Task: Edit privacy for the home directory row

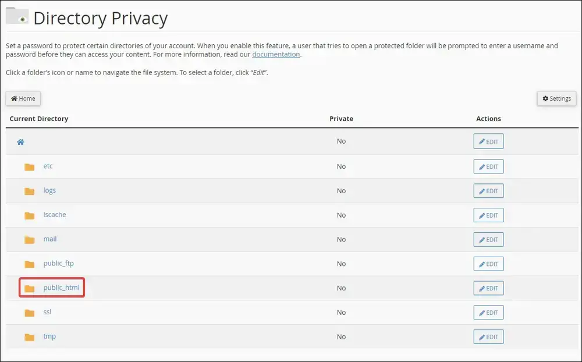Action: tap(488, 141)
